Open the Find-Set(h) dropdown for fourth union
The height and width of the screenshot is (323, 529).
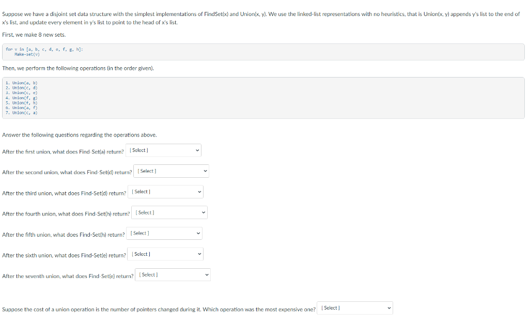pyautogui.click(x=169, y=212)
